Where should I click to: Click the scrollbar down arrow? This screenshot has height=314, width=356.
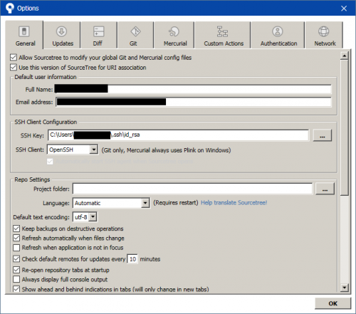point(344,288)
